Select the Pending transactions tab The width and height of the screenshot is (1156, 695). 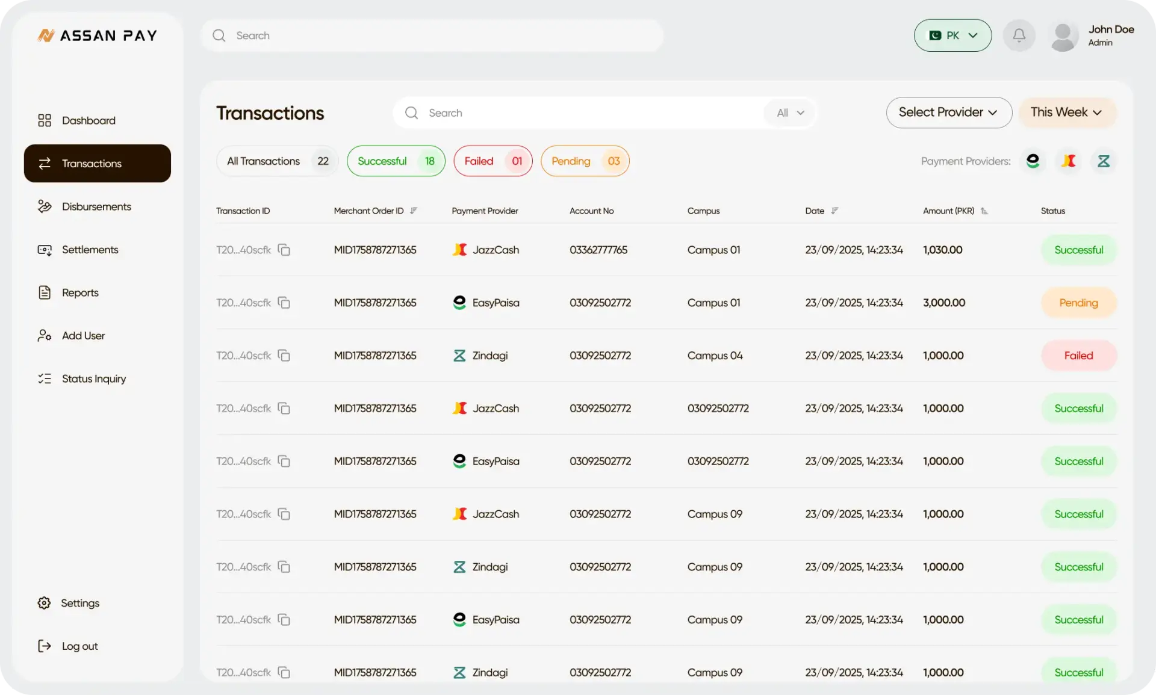pos(585,161)
